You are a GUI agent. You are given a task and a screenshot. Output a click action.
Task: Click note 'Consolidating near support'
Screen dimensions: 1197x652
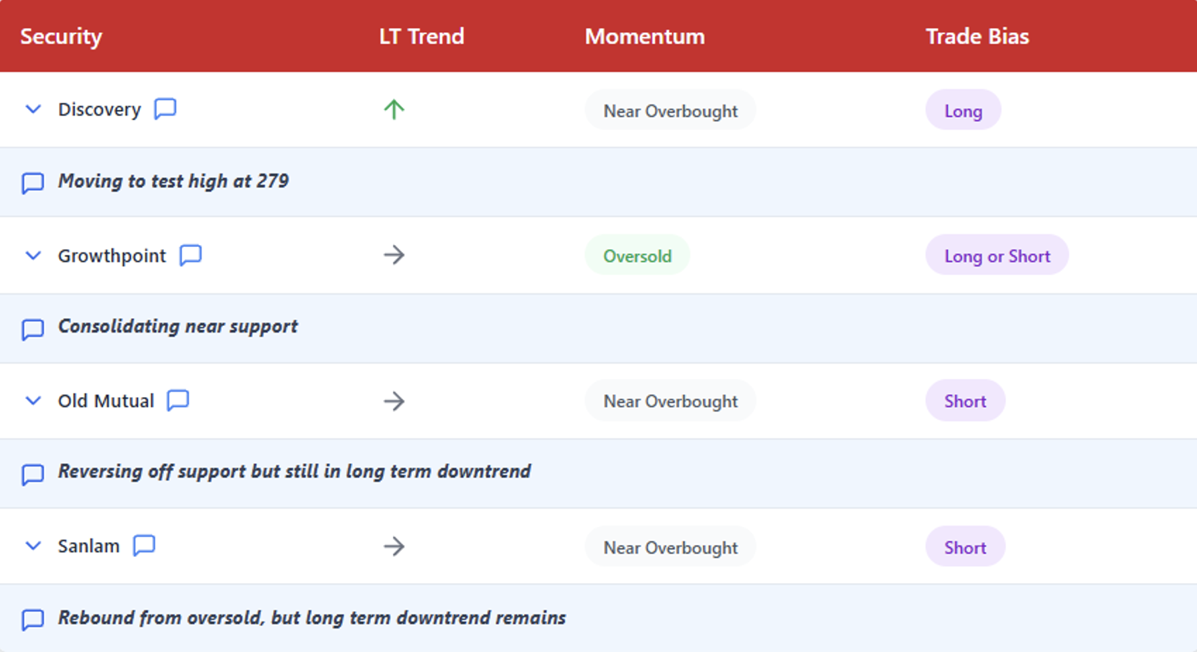tap(178, 327)
